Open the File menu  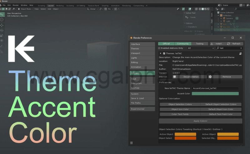point(4,5)
